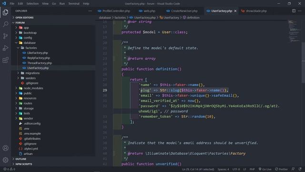Open the Go menu
The image size is (305, 172).
(x=54, y=3)
